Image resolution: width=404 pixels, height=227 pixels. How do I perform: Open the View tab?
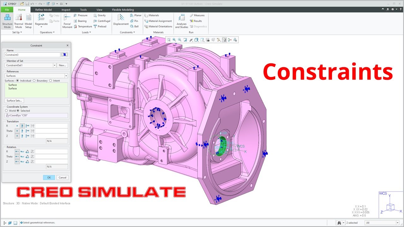click(99, 9)
